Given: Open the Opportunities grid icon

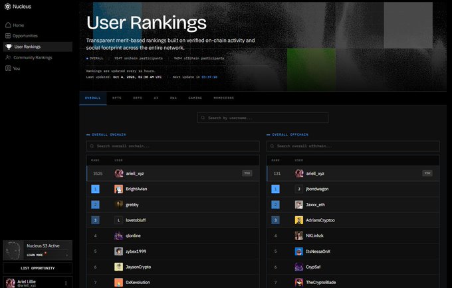Looking at the screenshot, I should [x=8, y=36].
